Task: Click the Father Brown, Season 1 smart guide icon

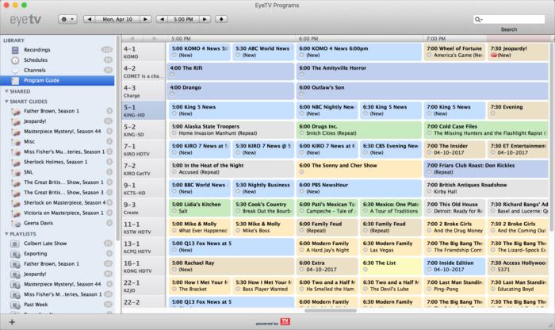Action: pyautogui.click(x=16, y=111)
